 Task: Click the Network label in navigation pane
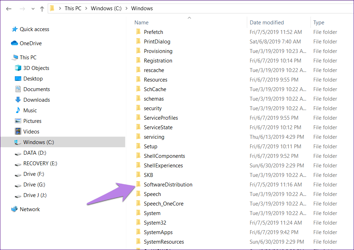pyautogui.click(x=30, y=209)
